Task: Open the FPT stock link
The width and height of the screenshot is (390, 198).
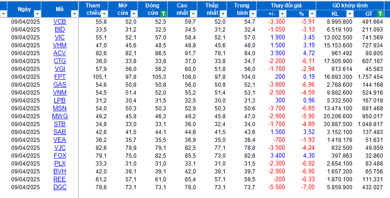Action: (x=60, y=77)
